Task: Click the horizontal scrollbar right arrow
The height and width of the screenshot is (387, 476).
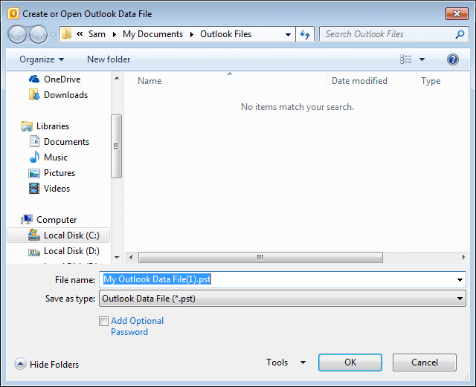Action: (463, 258)
